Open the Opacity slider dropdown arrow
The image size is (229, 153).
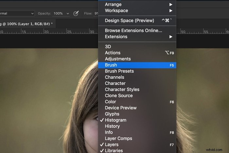68,14
